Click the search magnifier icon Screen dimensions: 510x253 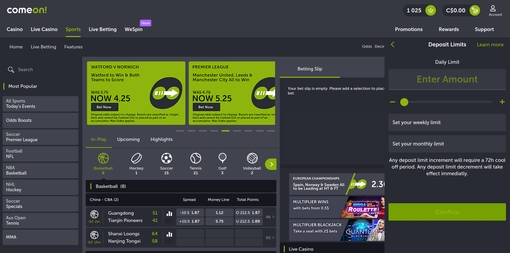(x=11, y=69)
